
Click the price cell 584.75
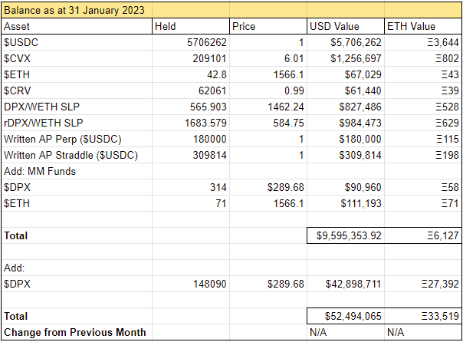(288, 123)
